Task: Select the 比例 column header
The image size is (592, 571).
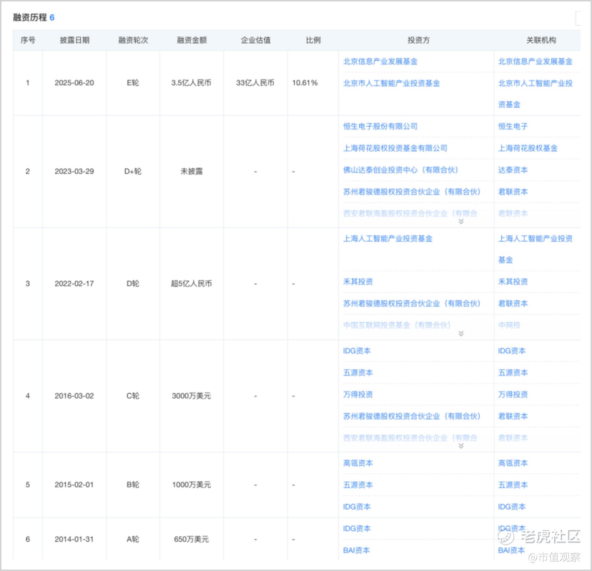Action: tap(313, 40)
